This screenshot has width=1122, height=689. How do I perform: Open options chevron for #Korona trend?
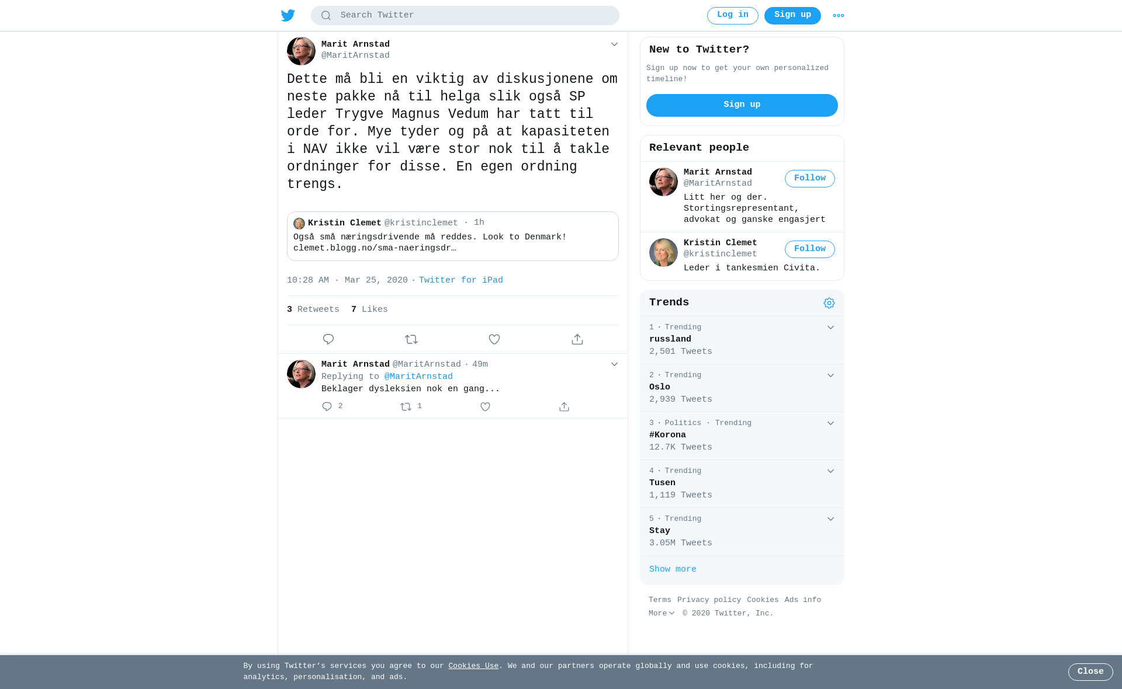coord(830,423)
